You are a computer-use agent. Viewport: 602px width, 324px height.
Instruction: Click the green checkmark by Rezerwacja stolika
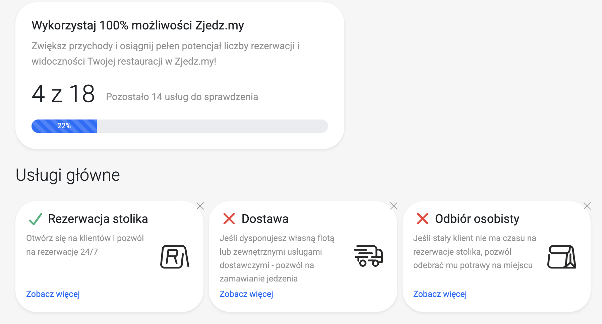click(35, 219)
